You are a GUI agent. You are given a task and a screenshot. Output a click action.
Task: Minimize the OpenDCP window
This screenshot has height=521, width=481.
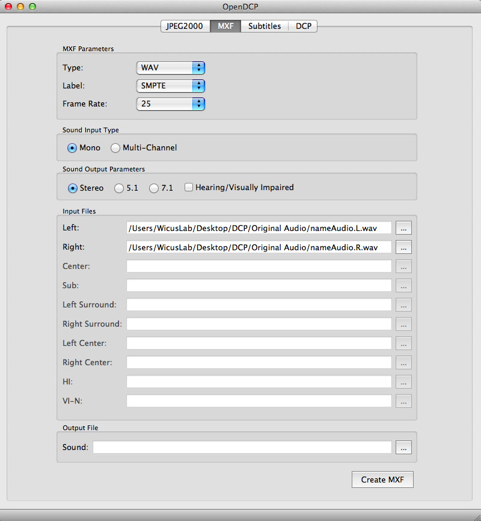tap(20, 6)
